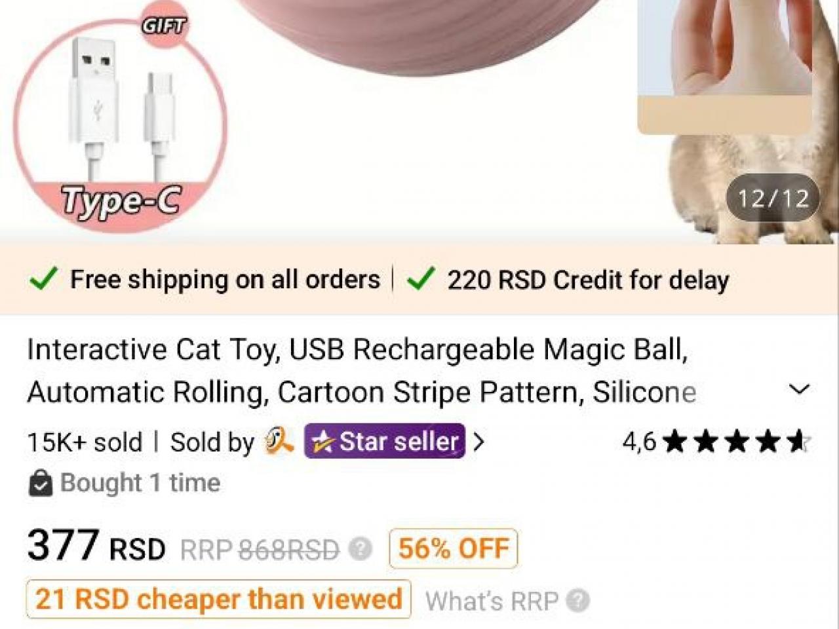Click the RRP question mark beside 868RSD

click(360, 549)
